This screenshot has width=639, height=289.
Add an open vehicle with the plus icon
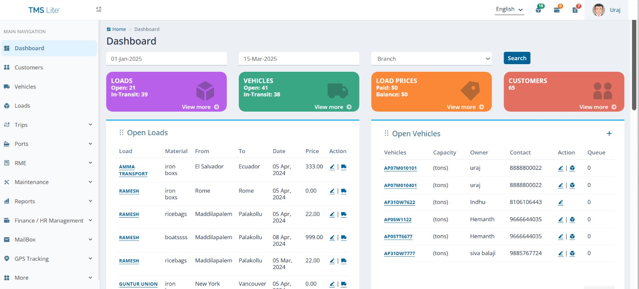coord(609,134)
